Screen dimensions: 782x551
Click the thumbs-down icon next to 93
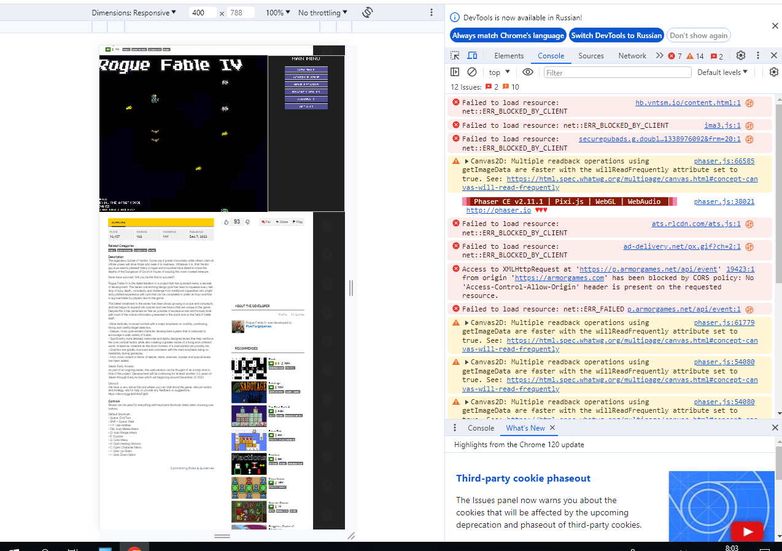(x=247, y=222)
